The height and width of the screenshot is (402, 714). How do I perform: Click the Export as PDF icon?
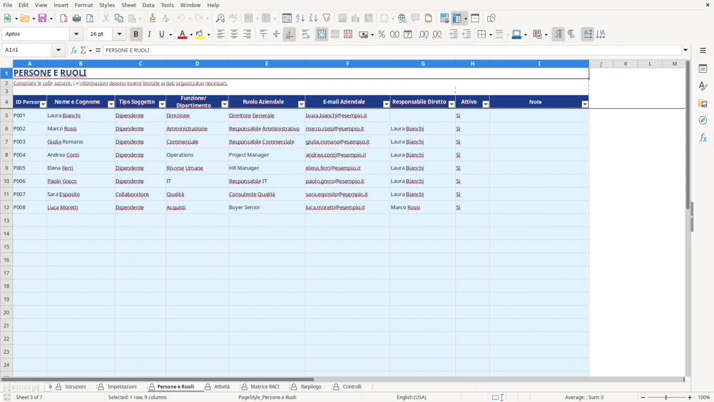[64, 18]
